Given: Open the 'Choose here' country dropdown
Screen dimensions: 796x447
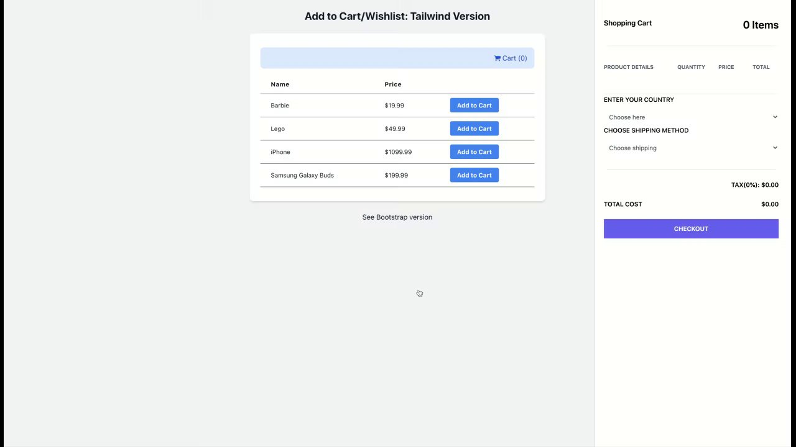Looking at the screenshot, I should pyautogui.click(x=690, y=117).
